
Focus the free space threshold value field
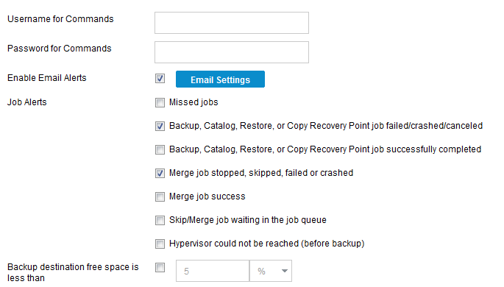coord(213,271)
